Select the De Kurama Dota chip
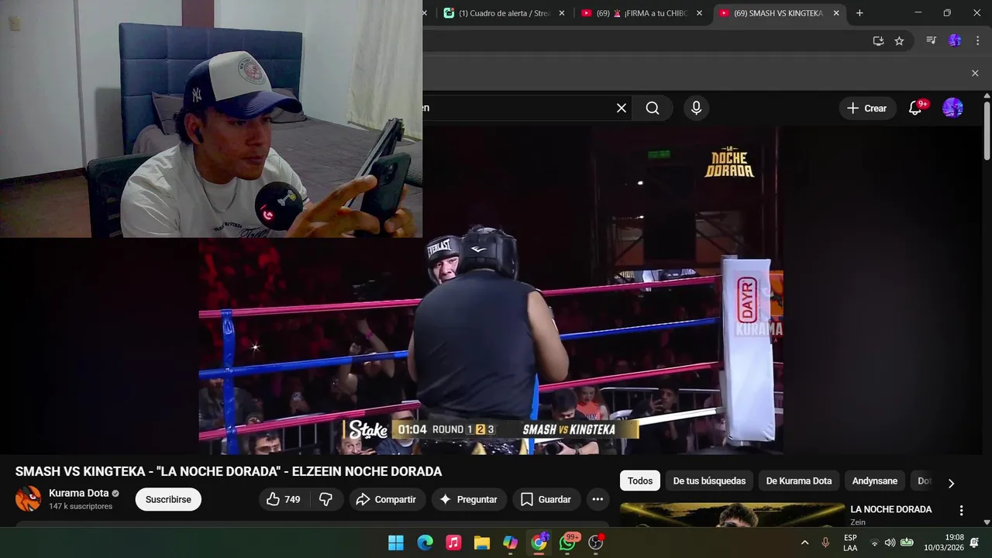 click(799, 481)
